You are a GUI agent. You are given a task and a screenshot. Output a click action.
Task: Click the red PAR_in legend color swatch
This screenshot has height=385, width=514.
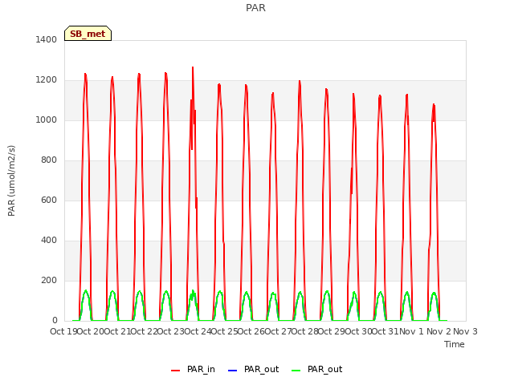(176, 371)
